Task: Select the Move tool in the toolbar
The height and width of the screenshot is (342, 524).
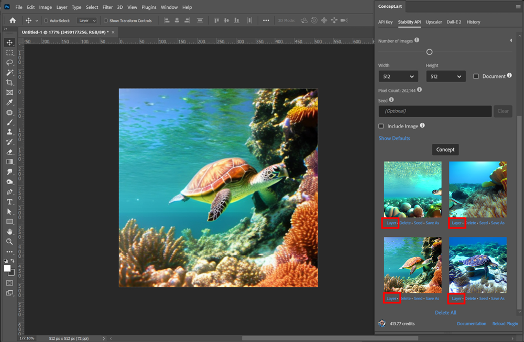Action: tap(9, 42)
